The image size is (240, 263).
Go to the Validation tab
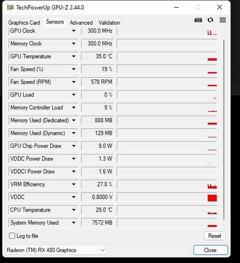[110, 22]
